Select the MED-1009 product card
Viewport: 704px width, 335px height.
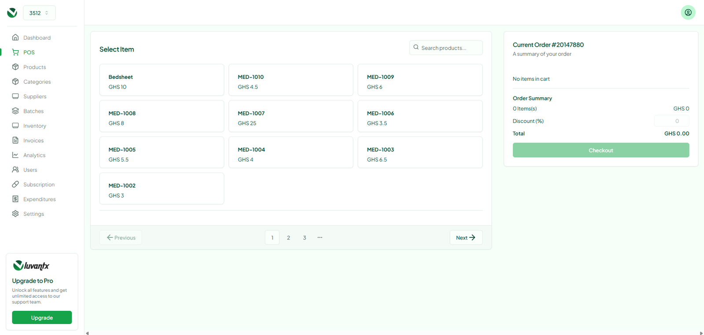(x=420, y=80)
